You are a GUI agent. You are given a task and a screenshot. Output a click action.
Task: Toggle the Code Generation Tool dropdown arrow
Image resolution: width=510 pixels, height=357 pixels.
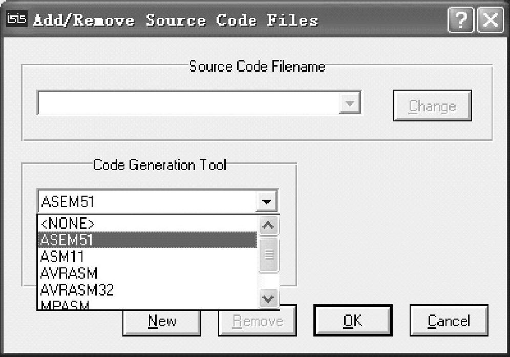click(x=266, y=201)
